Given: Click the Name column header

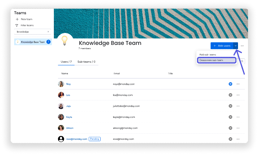Looking at the screenshot, I should [x=65, y=74].
